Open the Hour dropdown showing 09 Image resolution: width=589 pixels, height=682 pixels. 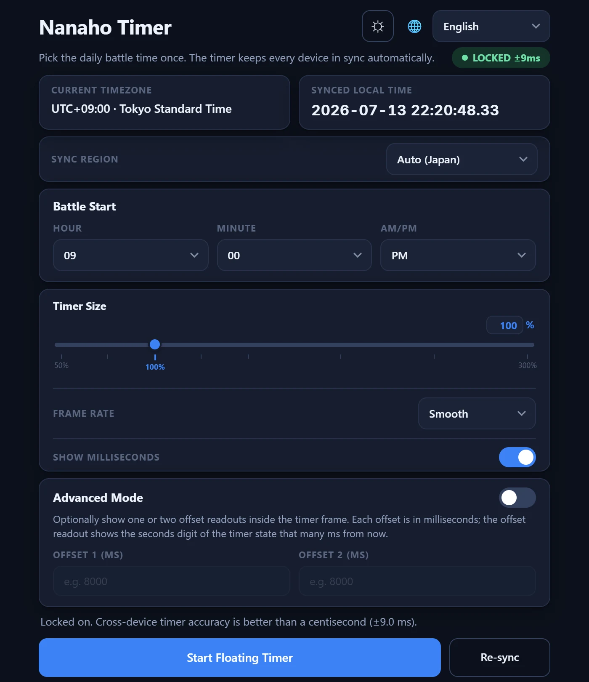click(130, 255)
